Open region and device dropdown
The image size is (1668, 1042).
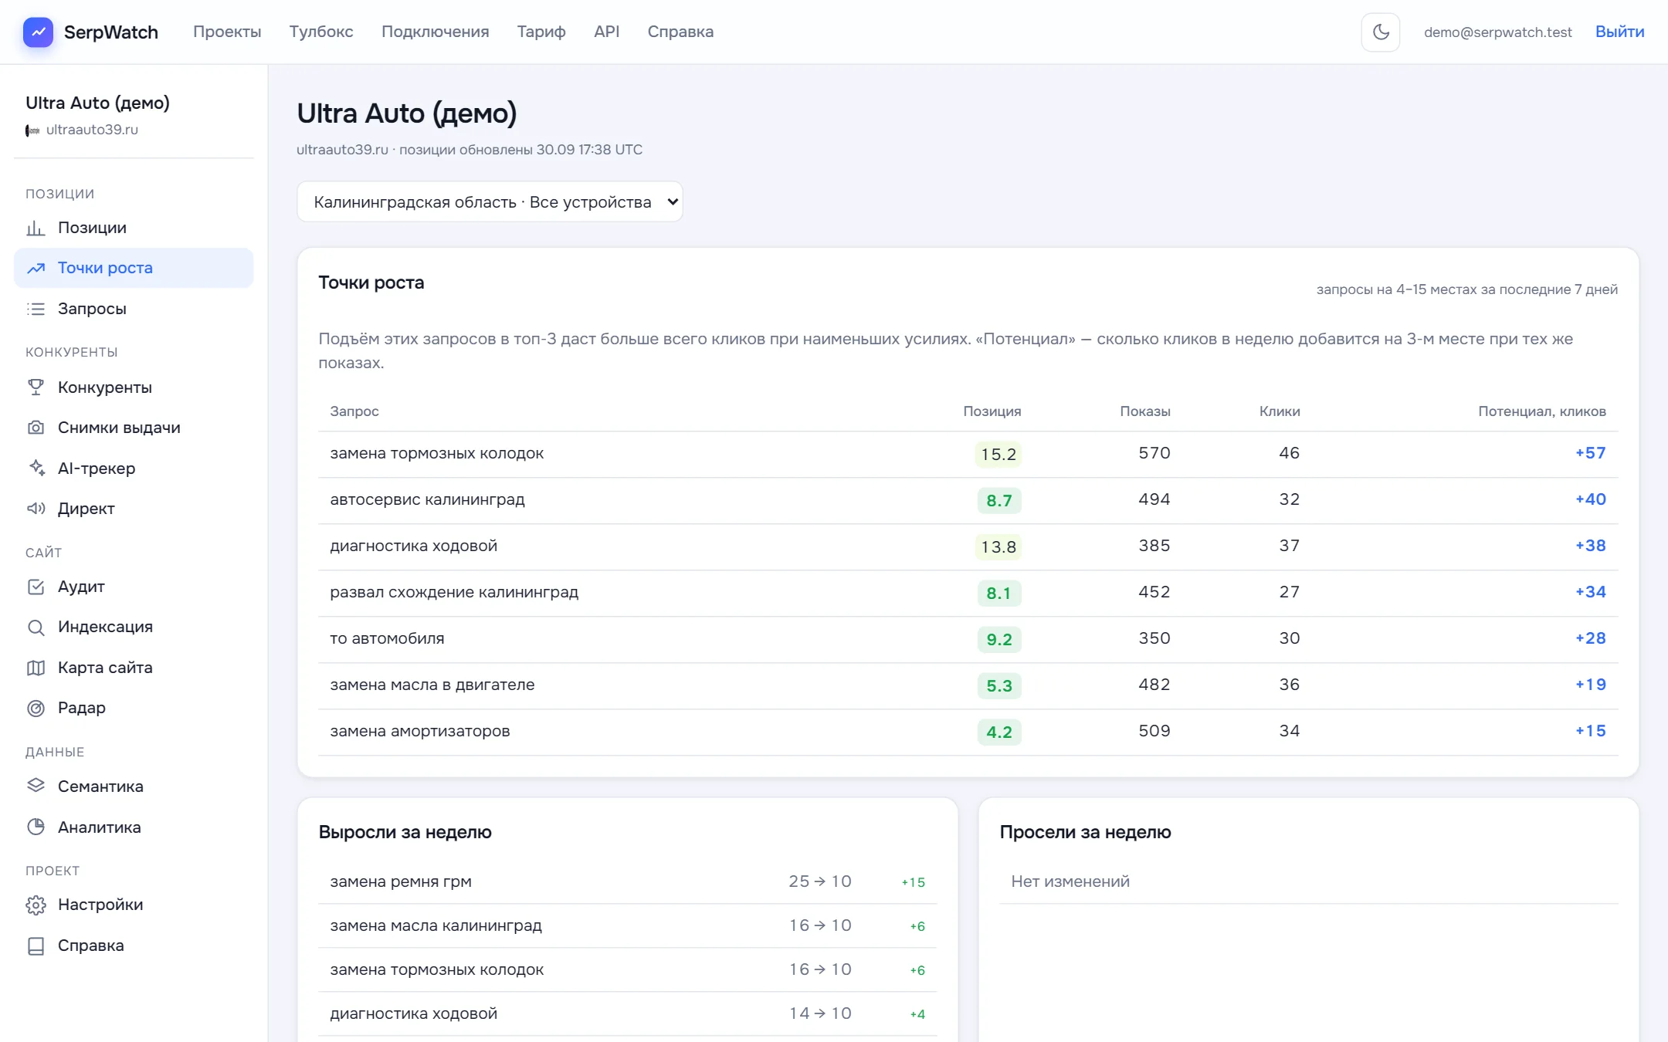[490, 201]
